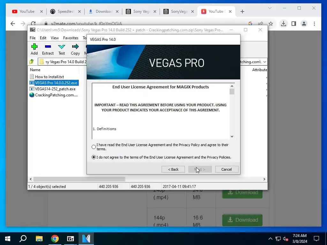Screen dimensions: 327x245
Task: Click the Google icon in address bar
Action: [250, 24]
